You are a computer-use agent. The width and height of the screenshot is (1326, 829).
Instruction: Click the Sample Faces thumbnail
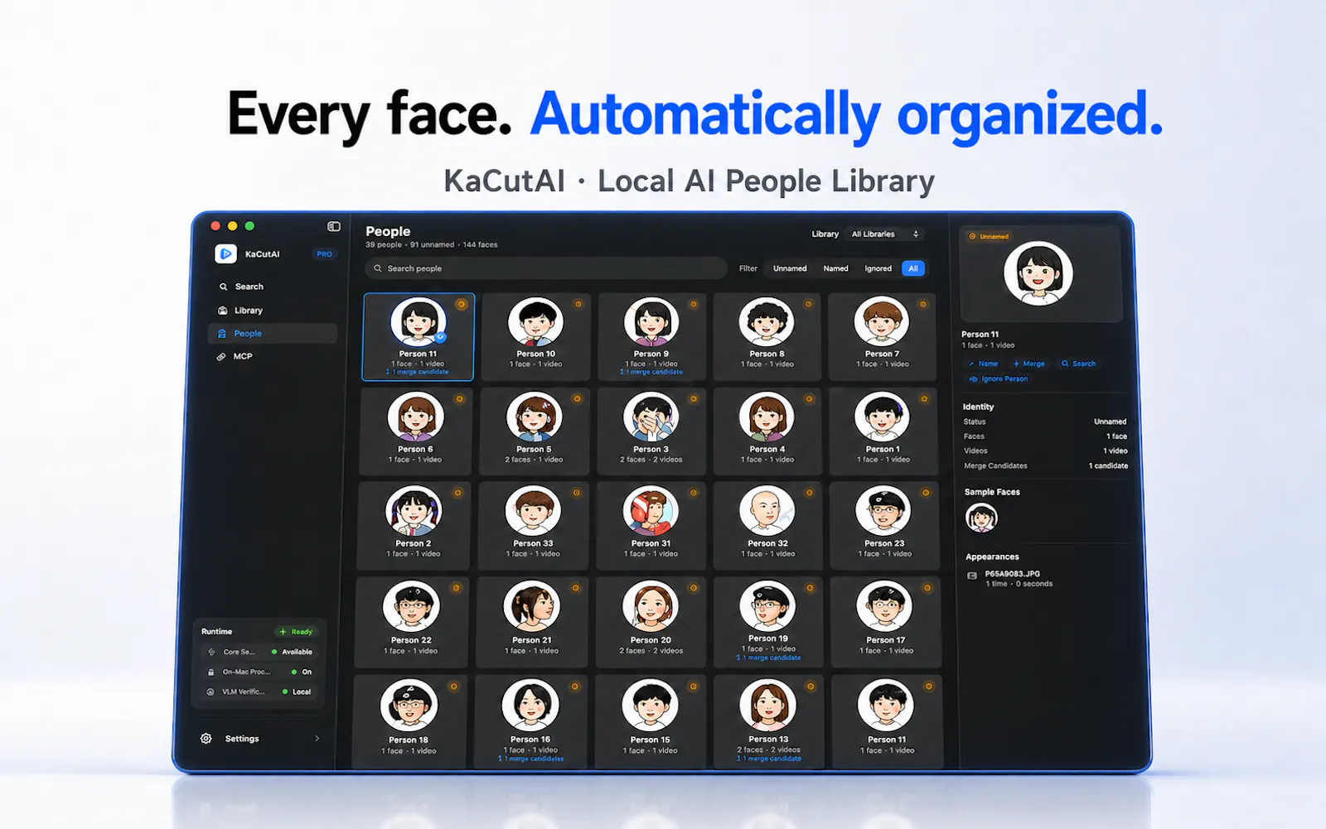point(981,518)
